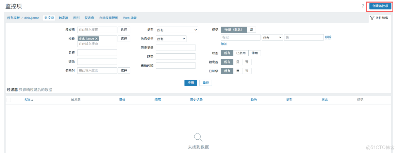Click the 触发器 table column header
This screenshot has width=398, height=153.
pos(75,100)
